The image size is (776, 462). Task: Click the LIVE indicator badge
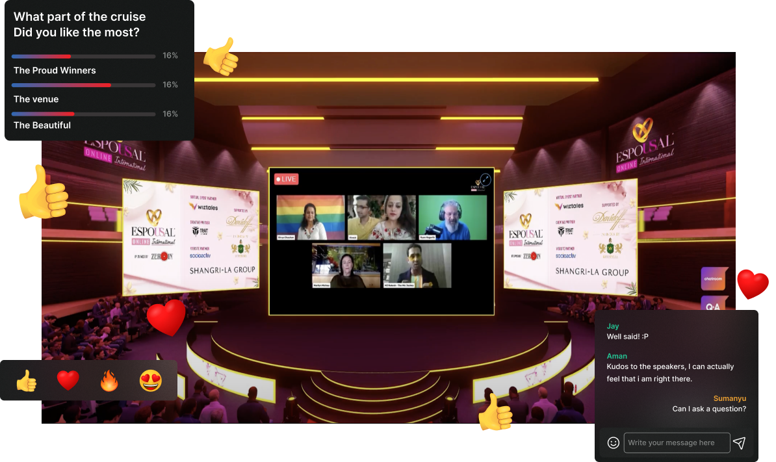coord(287,179)
